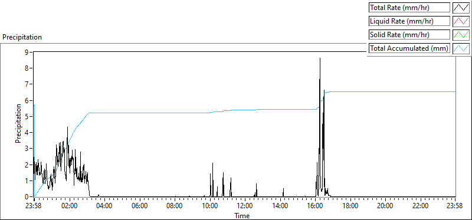
Task: Open the black Total Rate plot style icon
Action: tap(461, 8)
